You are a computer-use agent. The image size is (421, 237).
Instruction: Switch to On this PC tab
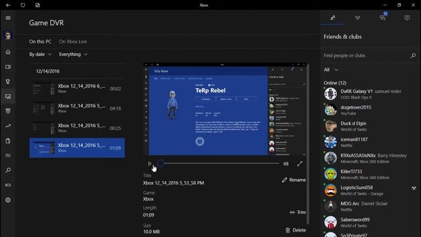click(40, 41)
